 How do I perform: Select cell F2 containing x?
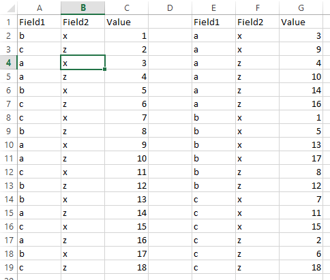257,35
